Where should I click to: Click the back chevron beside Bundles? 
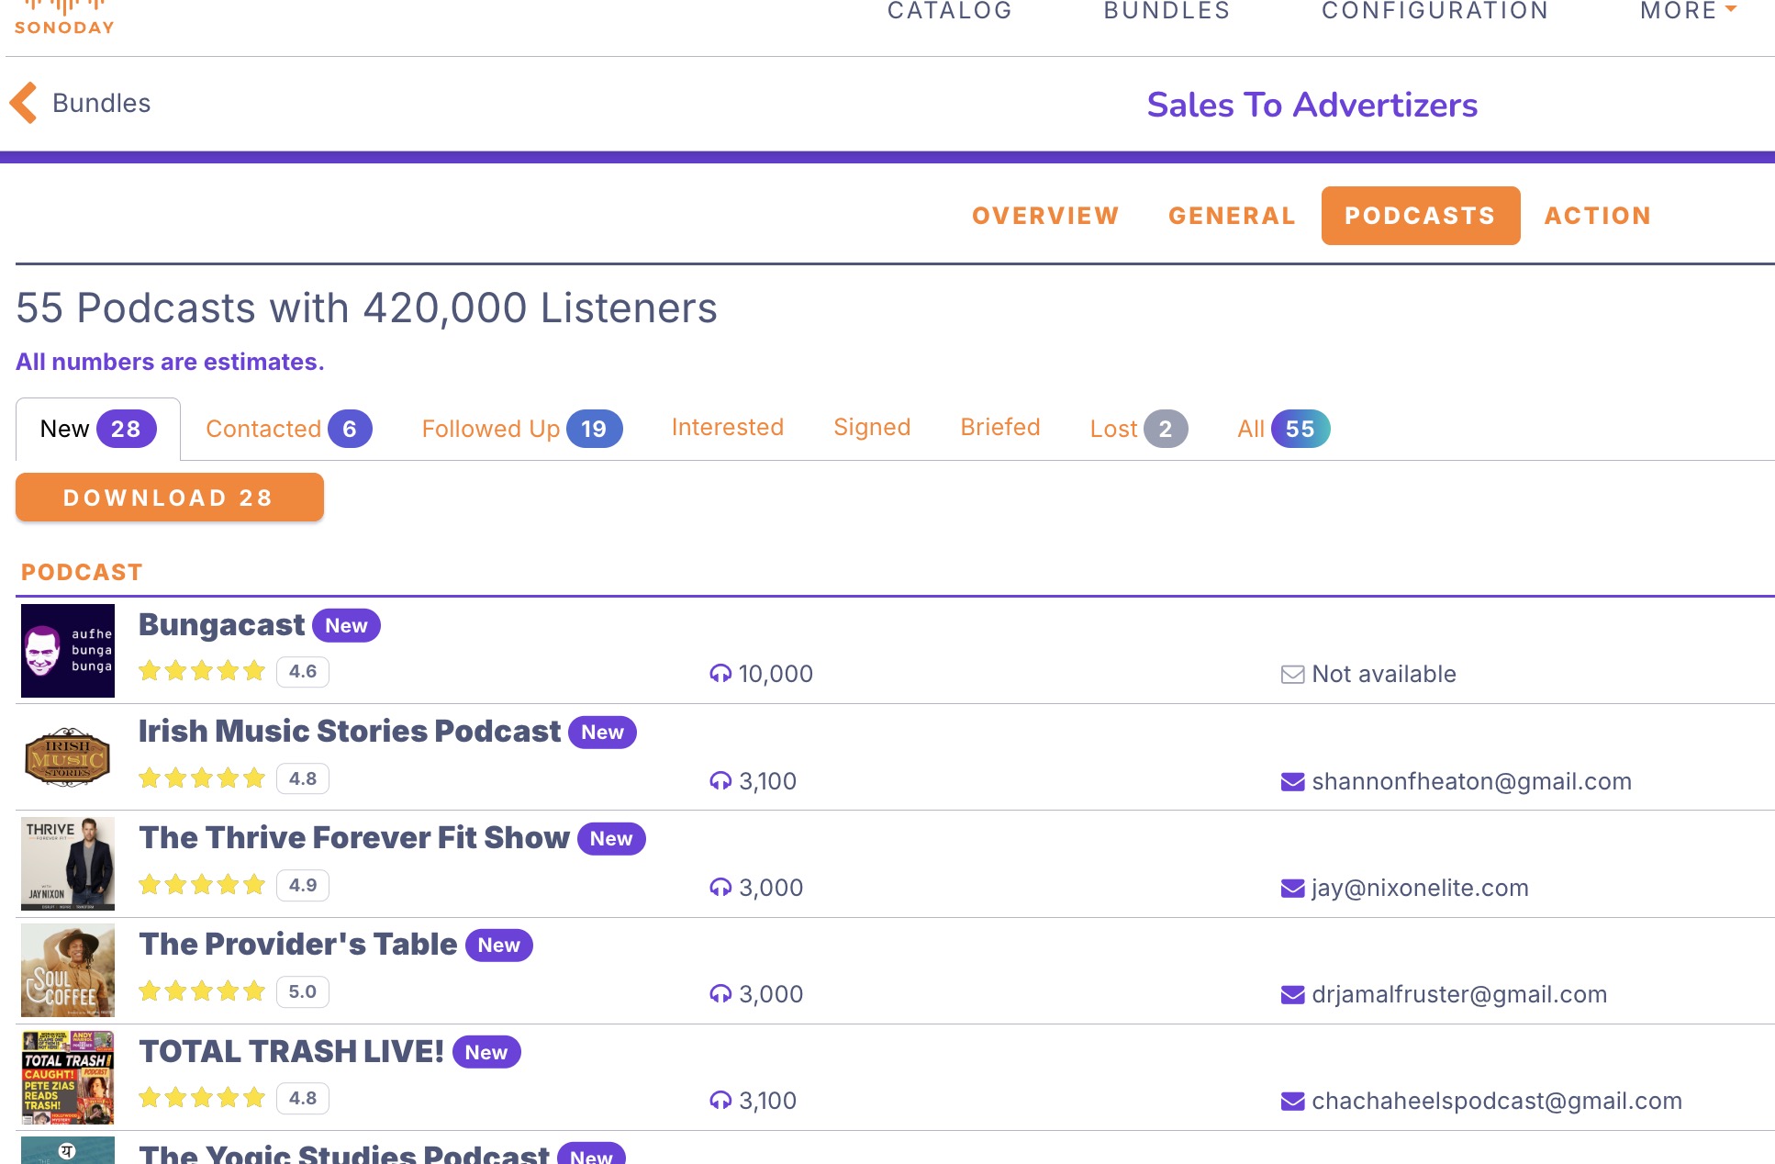(24, 103)
